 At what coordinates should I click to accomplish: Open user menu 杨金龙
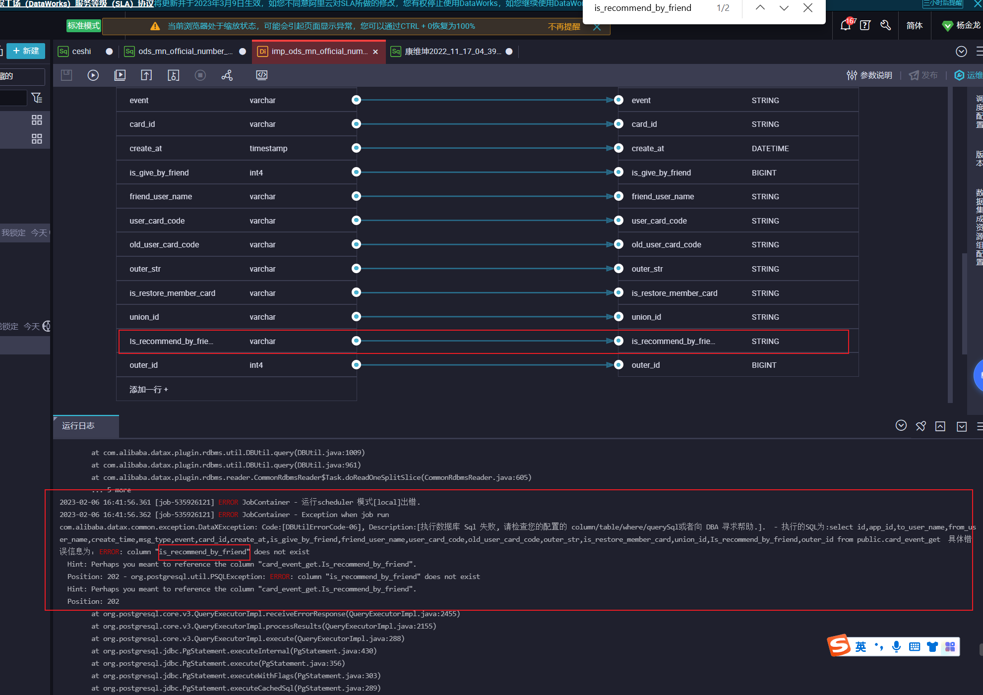click(961, 25)
